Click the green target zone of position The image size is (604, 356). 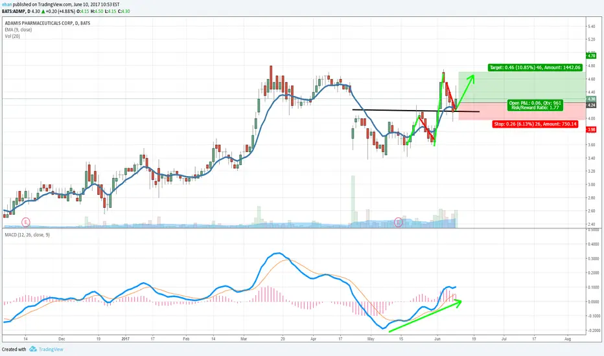click(522, 87)
